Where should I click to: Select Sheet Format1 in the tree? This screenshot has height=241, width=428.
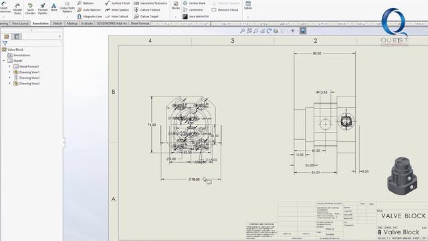(x=26, y=66)
